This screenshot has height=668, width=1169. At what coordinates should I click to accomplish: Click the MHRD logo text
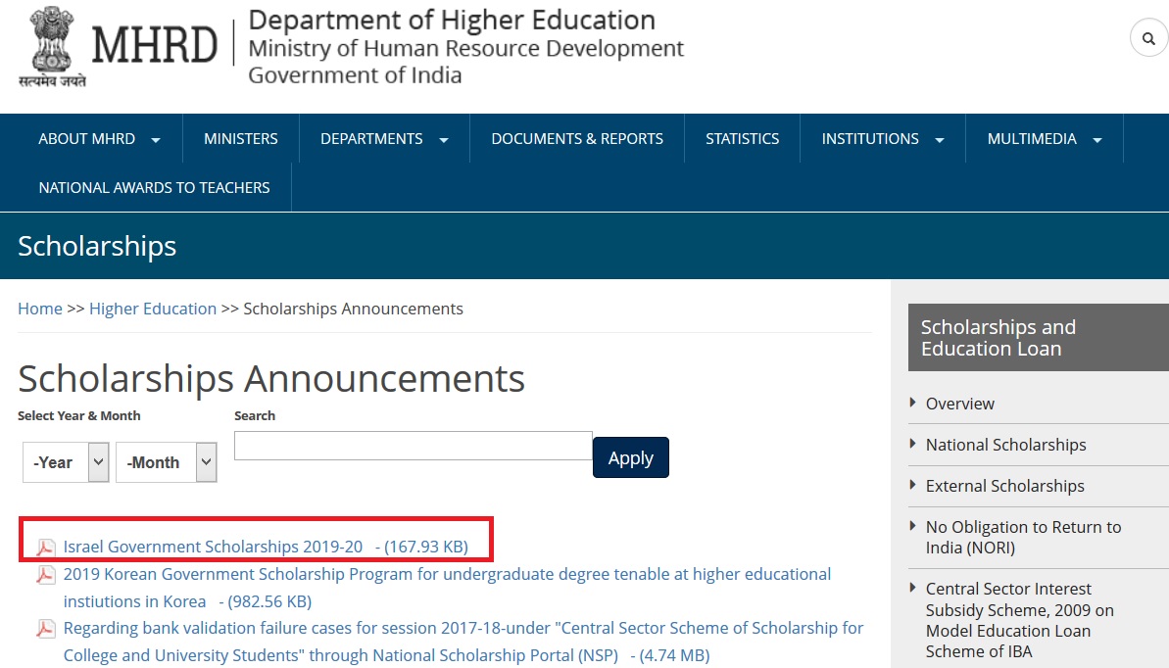coord(154,45)
